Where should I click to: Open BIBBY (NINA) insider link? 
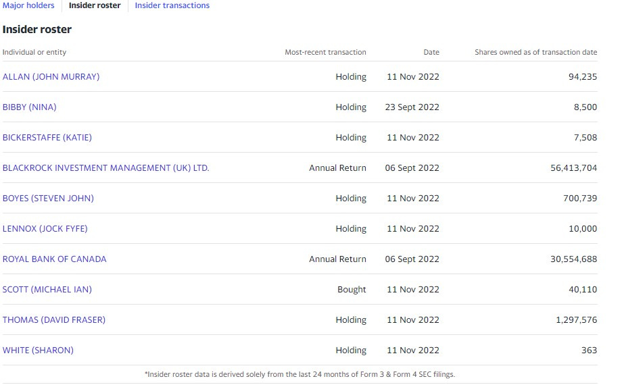(x=29, y=107)
